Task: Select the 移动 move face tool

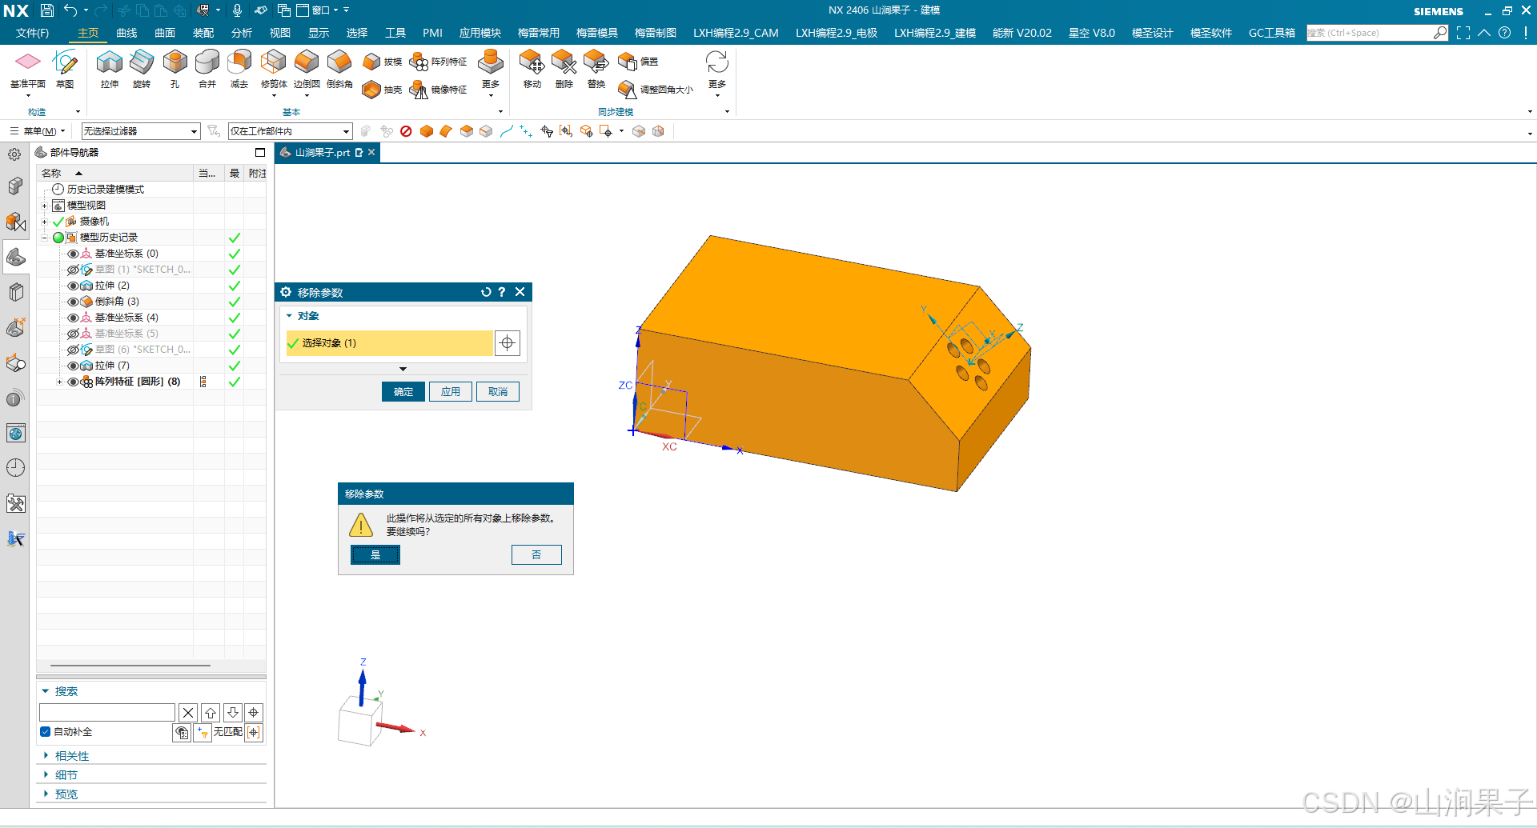Action: click(x=532, y=70)
